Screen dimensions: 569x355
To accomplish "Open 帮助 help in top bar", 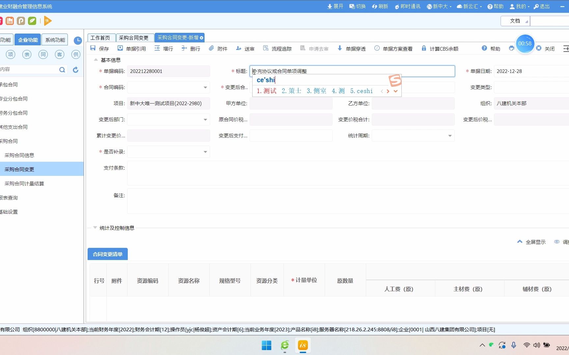I will point(496,6).
